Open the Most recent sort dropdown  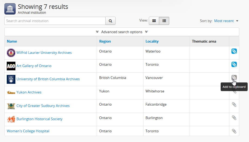[x=226, y=21]
